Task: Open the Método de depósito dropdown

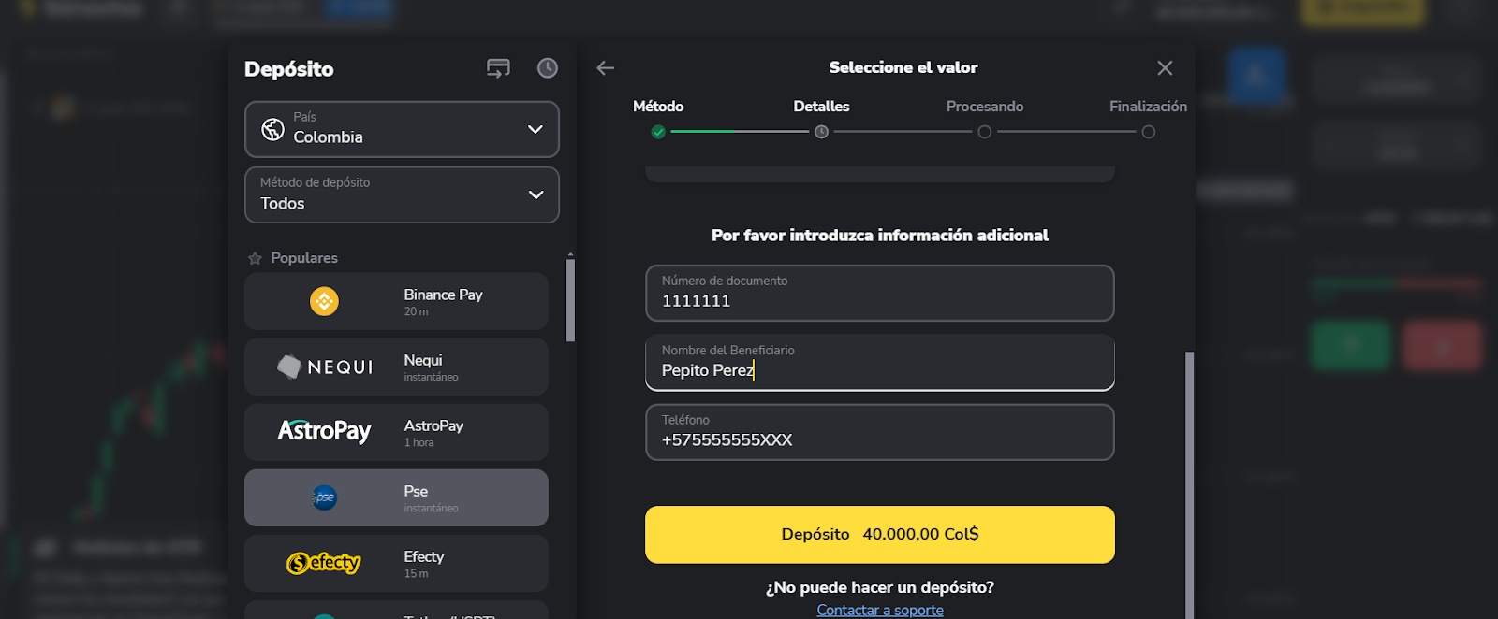Action: click(x=535, y=194)
